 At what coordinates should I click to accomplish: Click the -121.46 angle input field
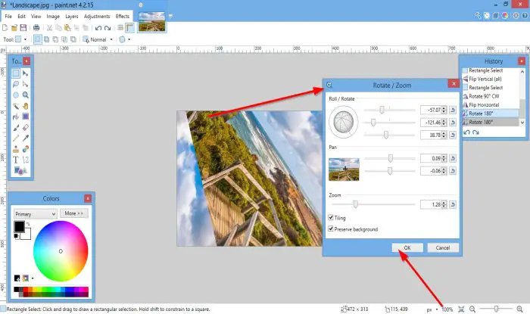pos(431,123)
